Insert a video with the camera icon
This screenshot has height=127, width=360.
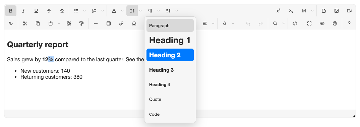pyautogui.click(x=349, y=11)
